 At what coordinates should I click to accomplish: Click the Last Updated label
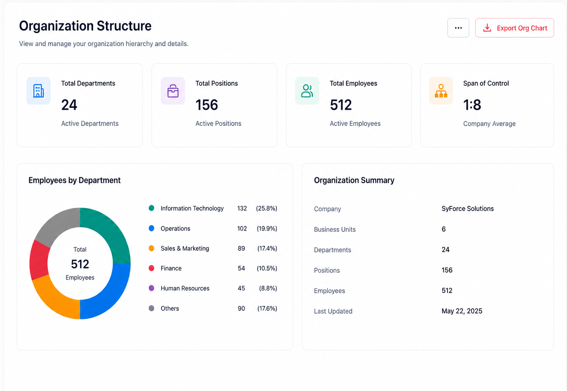tap(333, 311)
